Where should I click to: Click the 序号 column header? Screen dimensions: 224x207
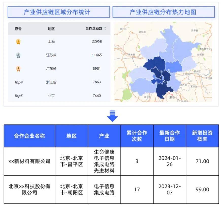click(18, 29)
